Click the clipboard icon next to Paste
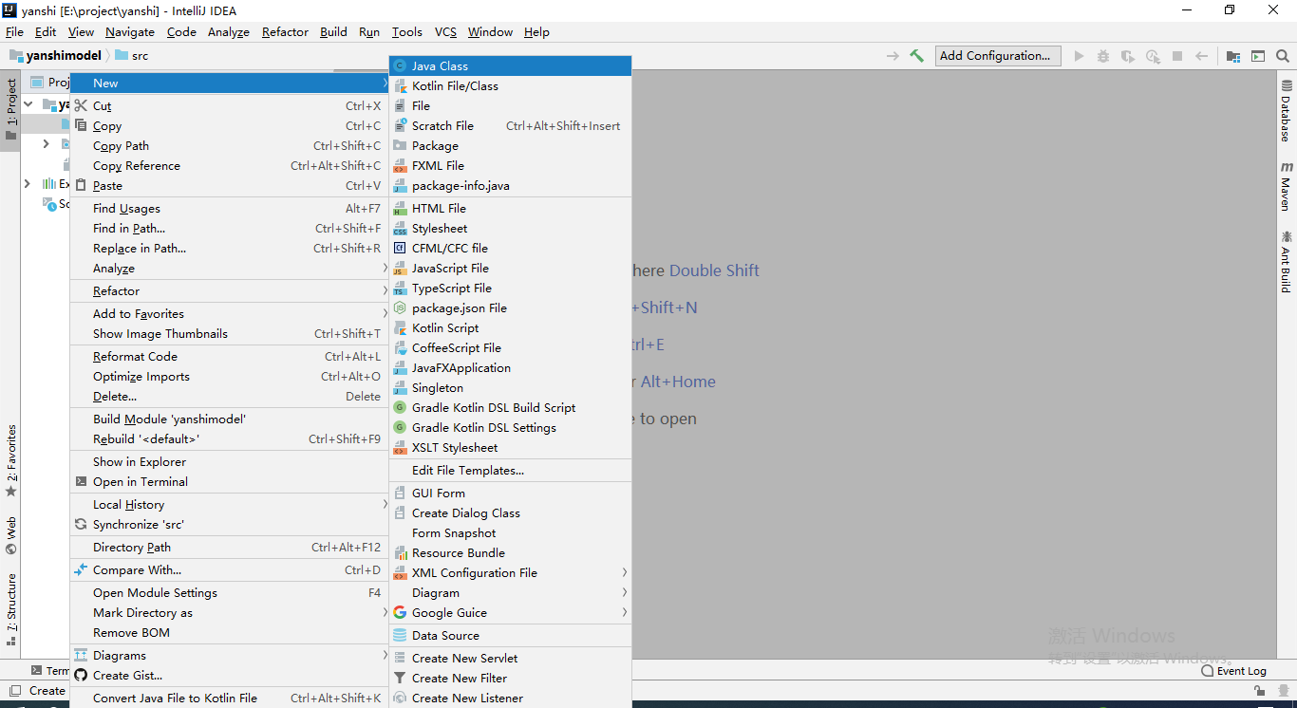Screen dimensions: 1297x708 pyautogui.click(x=81, y=185)
